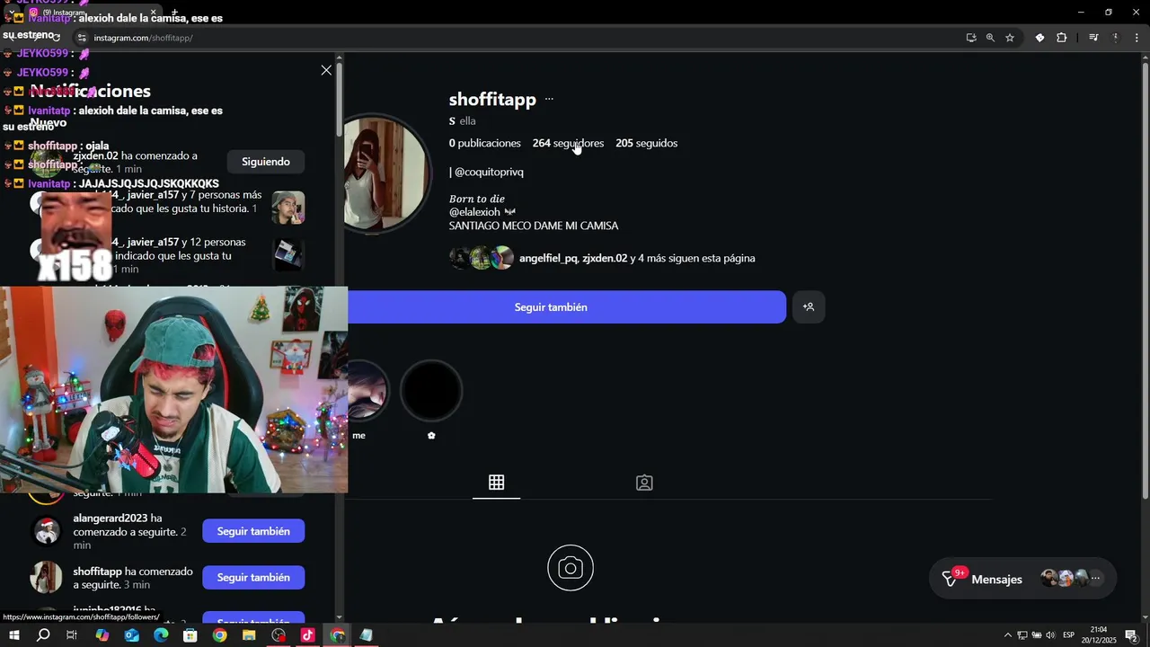Open the 21:04 clock and date
The image size is (1150, 647).
click(x=1099, y=635)
